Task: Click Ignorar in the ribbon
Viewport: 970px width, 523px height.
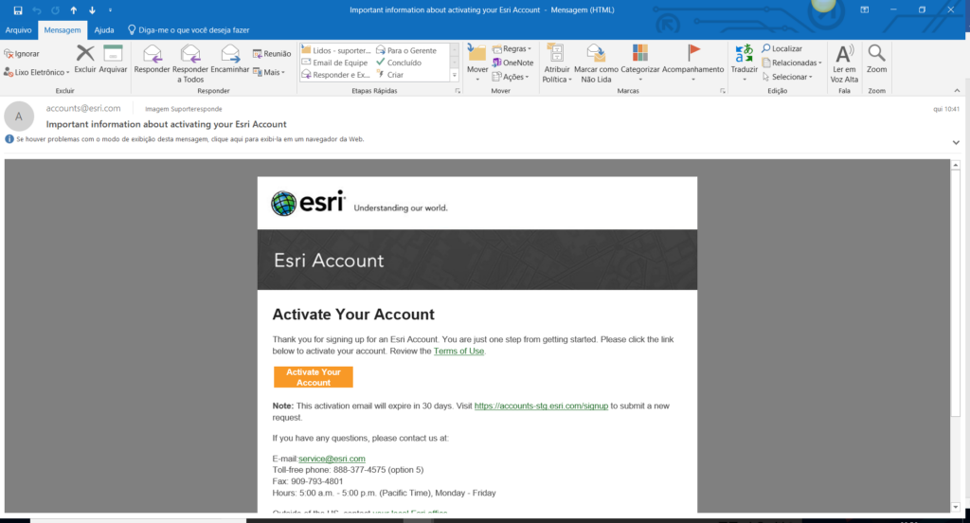Action: [22, 54]
